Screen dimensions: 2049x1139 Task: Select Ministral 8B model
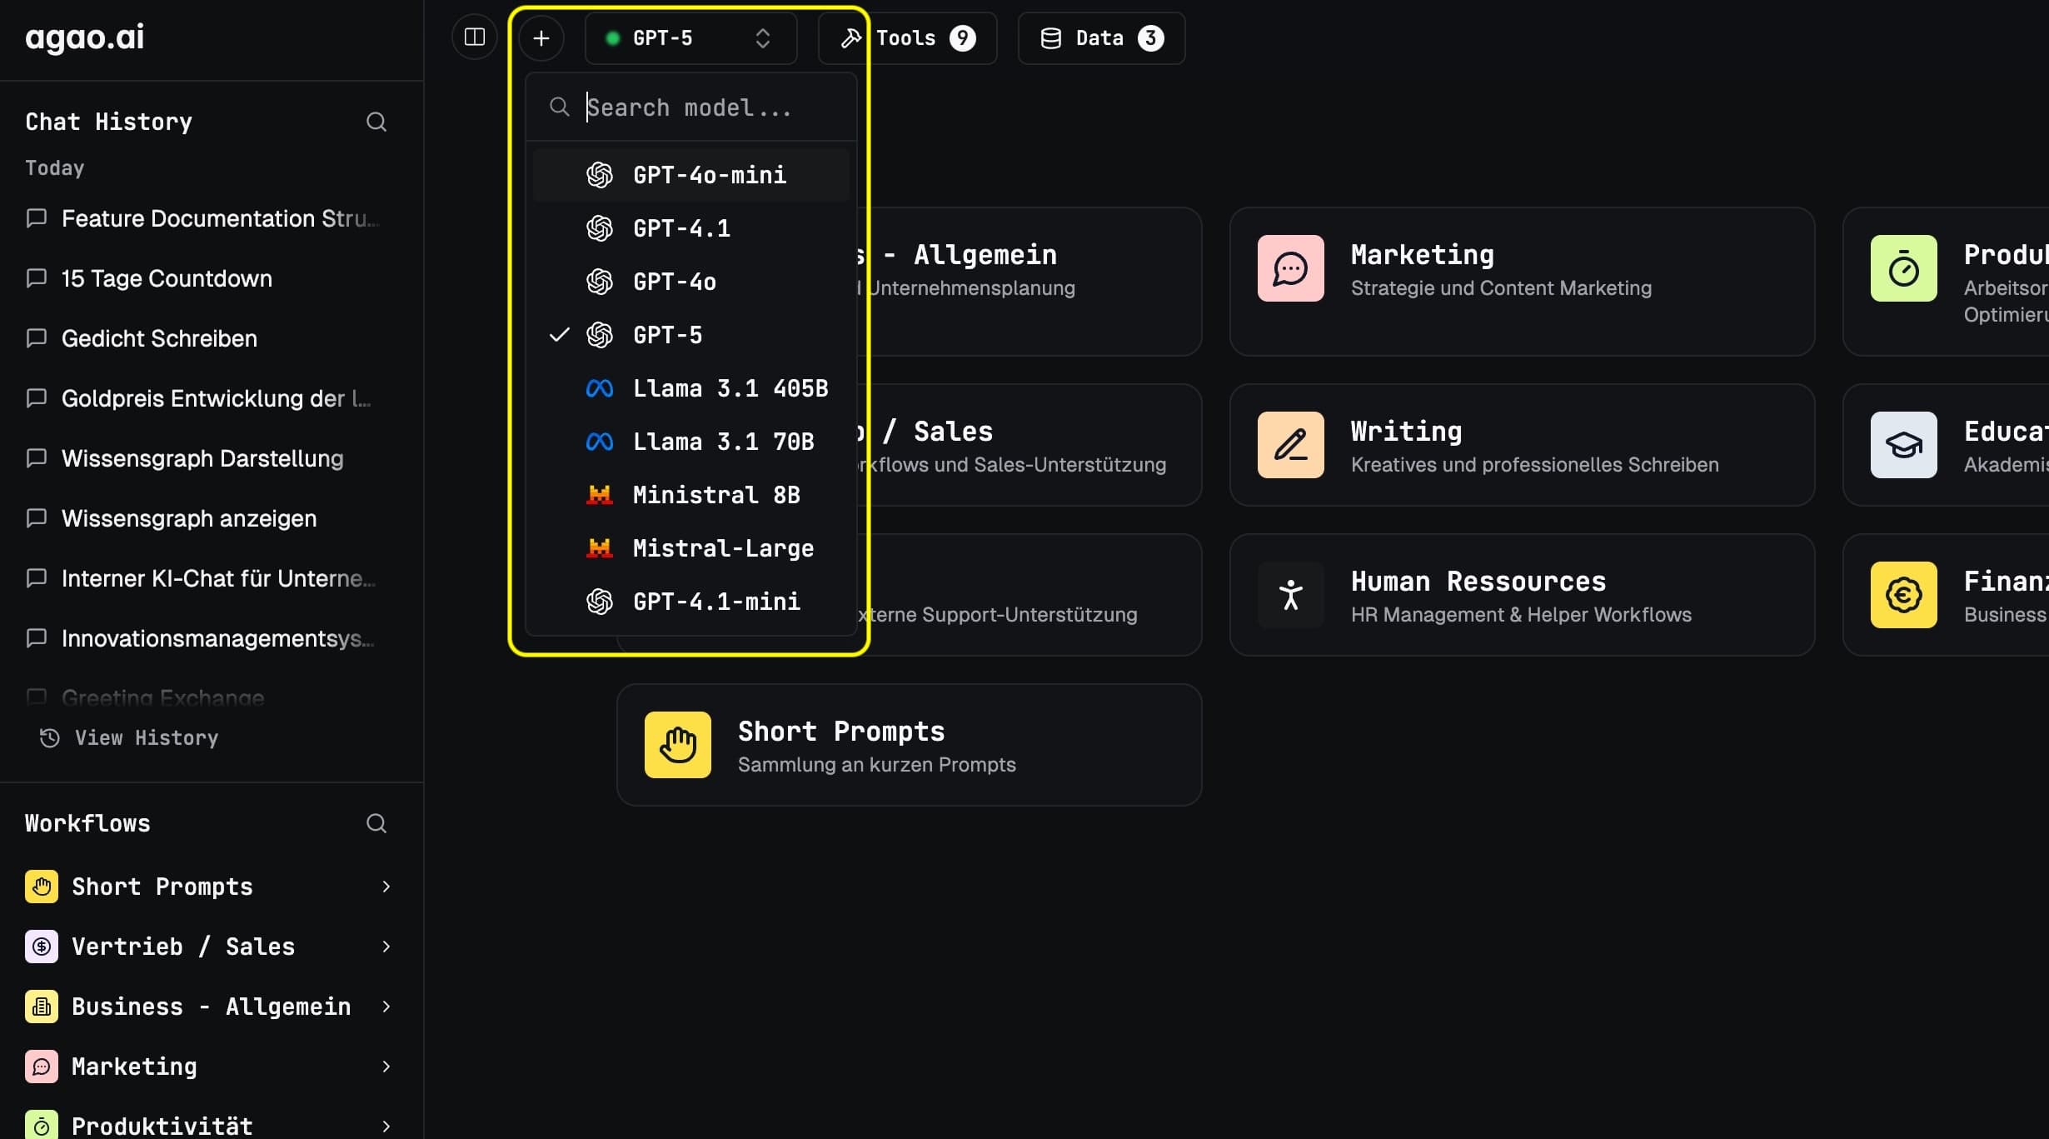(690, 495)
